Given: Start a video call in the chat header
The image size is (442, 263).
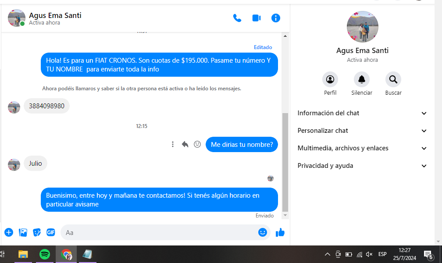Looking at the screenshot, I should tap(256, 18).
